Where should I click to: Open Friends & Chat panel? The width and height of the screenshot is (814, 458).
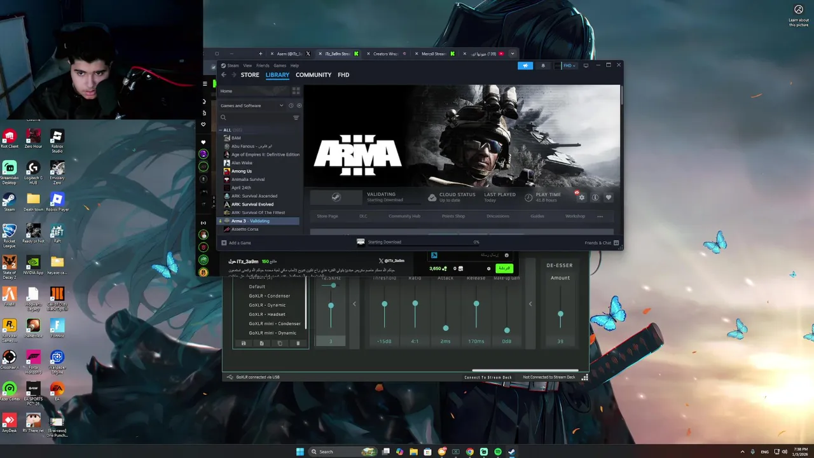tap(602, 242)
